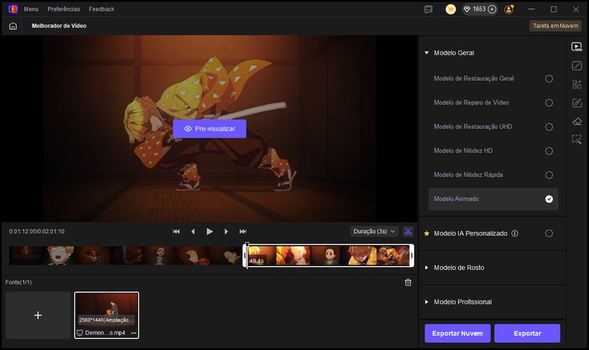
Task: Click the Pre-visualizar button
Action: click(209, 129)
